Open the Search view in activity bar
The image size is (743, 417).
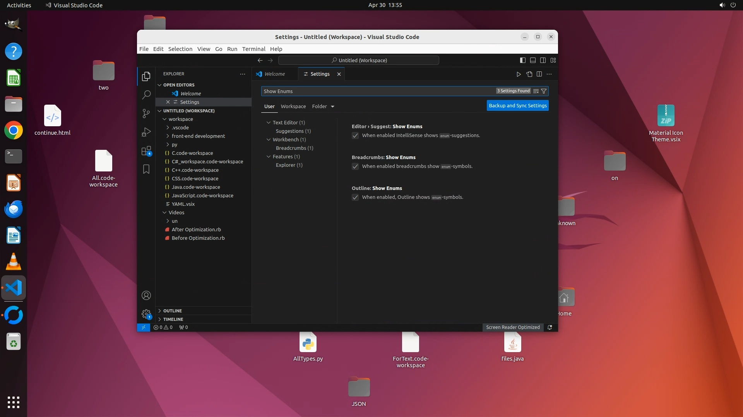point(146,95)
